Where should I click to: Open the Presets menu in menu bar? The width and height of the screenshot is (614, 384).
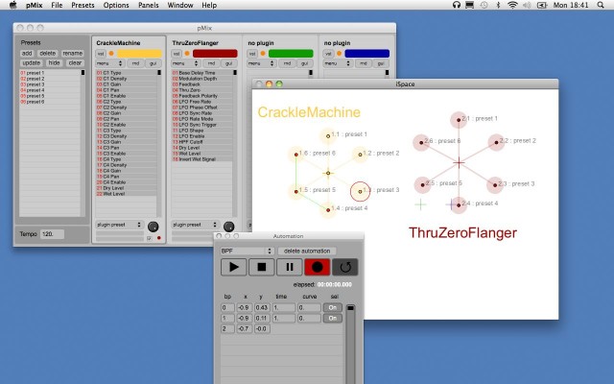point(83,6)
